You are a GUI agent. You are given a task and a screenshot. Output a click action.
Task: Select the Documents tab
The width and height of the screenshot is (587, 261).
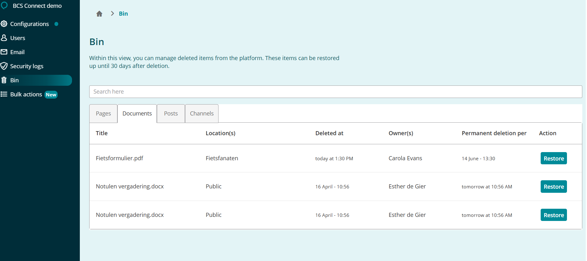point(137,113)
